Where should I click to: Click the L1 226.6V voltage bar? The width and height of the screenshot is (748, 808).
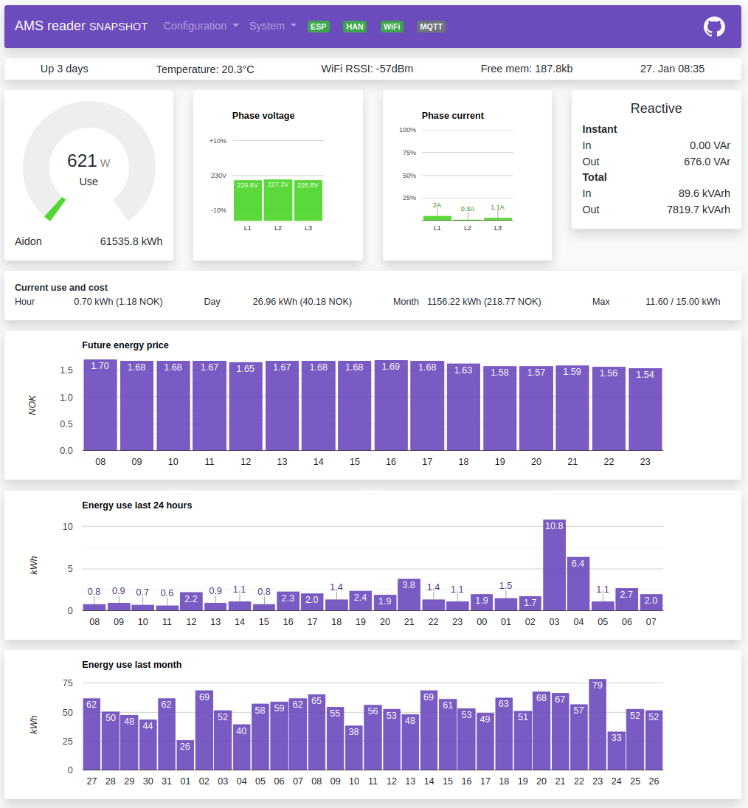pos(247,201)
